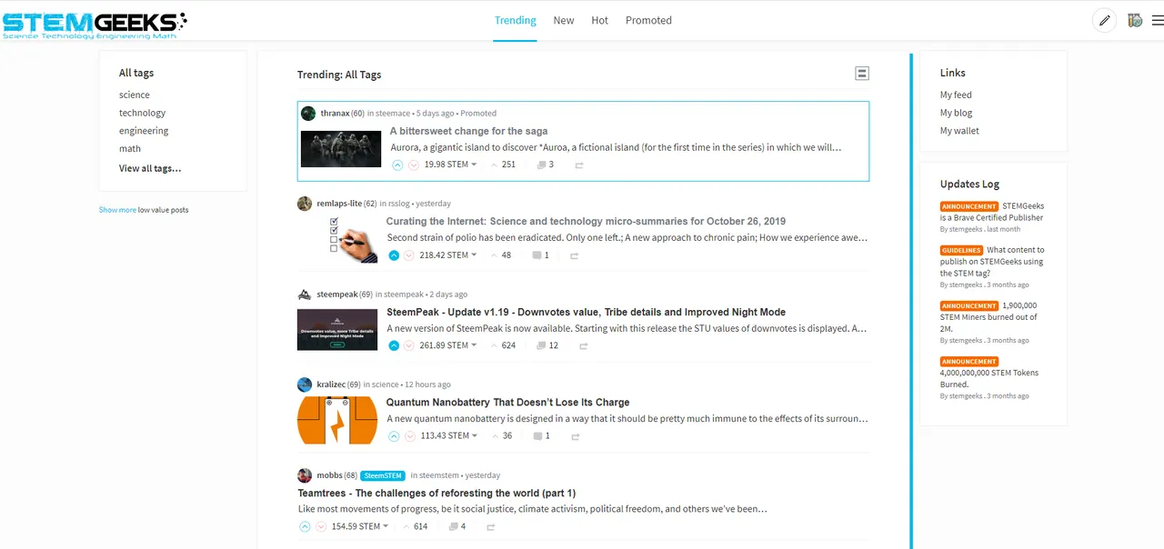Open the Curating the Internet checklist thumbnail
This screenshot has width=1164, height=549.
[354, 239]
